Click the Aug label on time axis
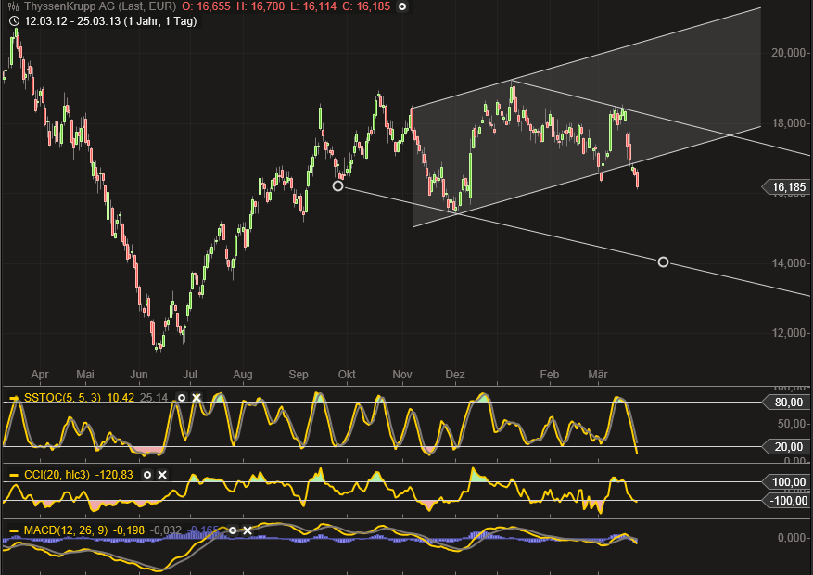 click(243, 375)
